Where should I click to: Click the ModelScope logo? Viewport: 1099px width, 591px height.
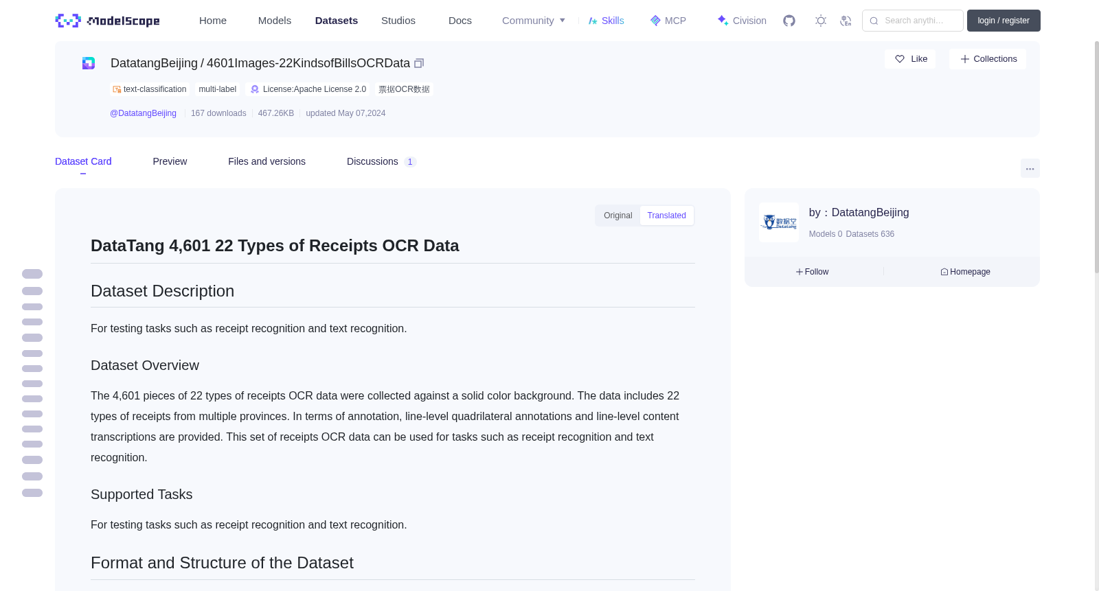click(x=107, y=21)
